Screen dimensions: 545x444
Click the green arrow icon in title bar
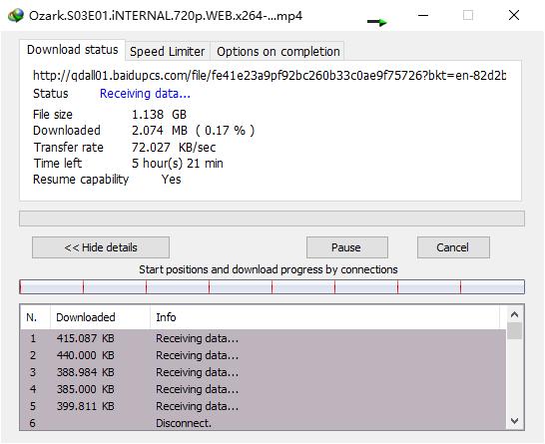(377, 22)
